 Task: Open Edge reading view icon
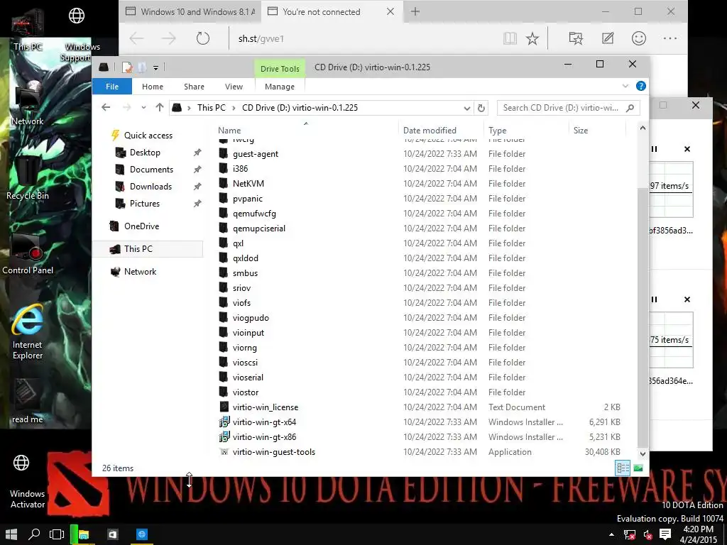[510, 38]
